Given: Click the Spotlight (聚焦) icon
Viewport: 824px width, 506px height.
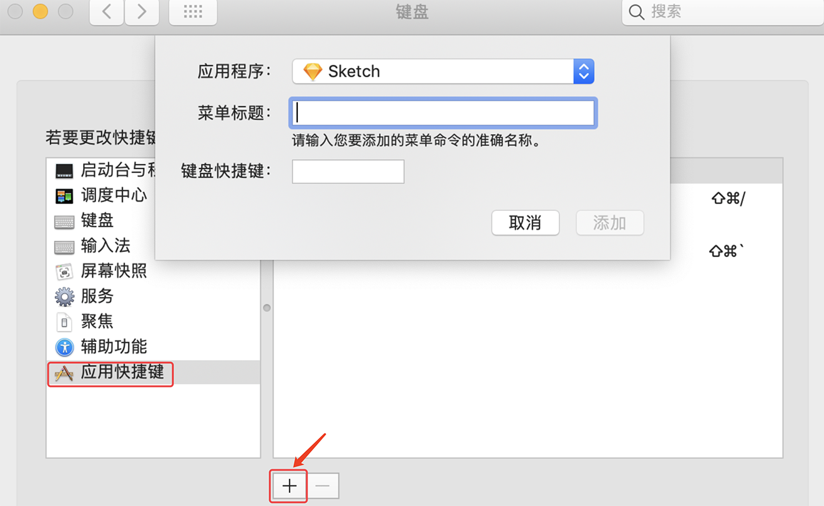Looking at the screenshot, I should click(x=64, y=322).
